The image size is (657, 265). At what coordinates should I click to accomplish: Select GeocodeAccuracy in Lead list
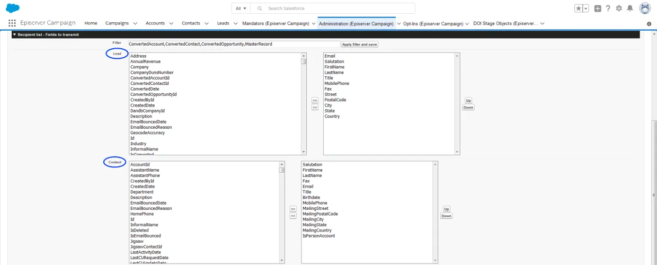(148, 133)
